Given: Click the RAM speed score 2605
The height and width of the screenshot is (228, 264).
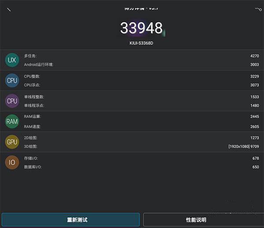Looking at the screenshot, I should (x=255, y=127).
